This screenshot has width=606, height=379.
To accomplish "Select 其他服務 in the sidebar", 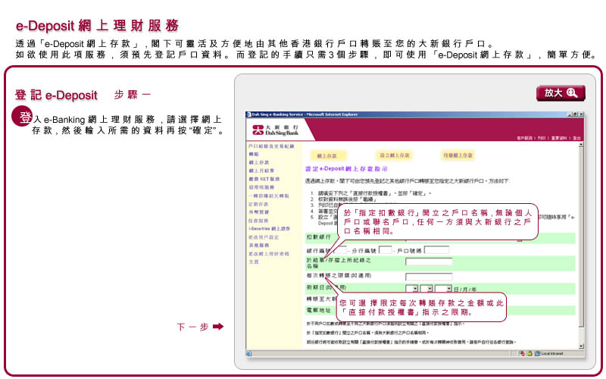I will tap(258, 245).
